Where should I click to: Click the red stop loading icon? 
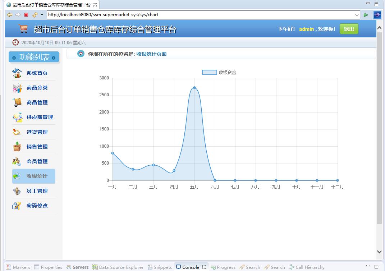pyautogui.click(x=26, y=15)
